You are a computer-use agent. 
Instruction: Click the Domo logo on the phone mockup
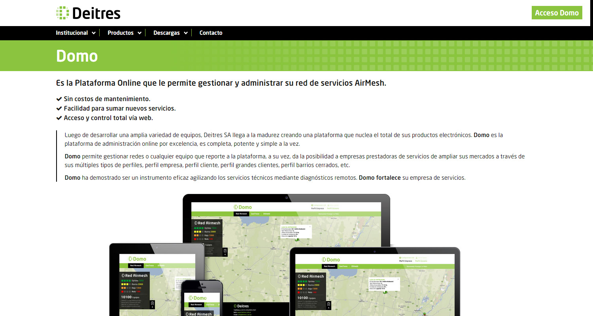(198, 298)
